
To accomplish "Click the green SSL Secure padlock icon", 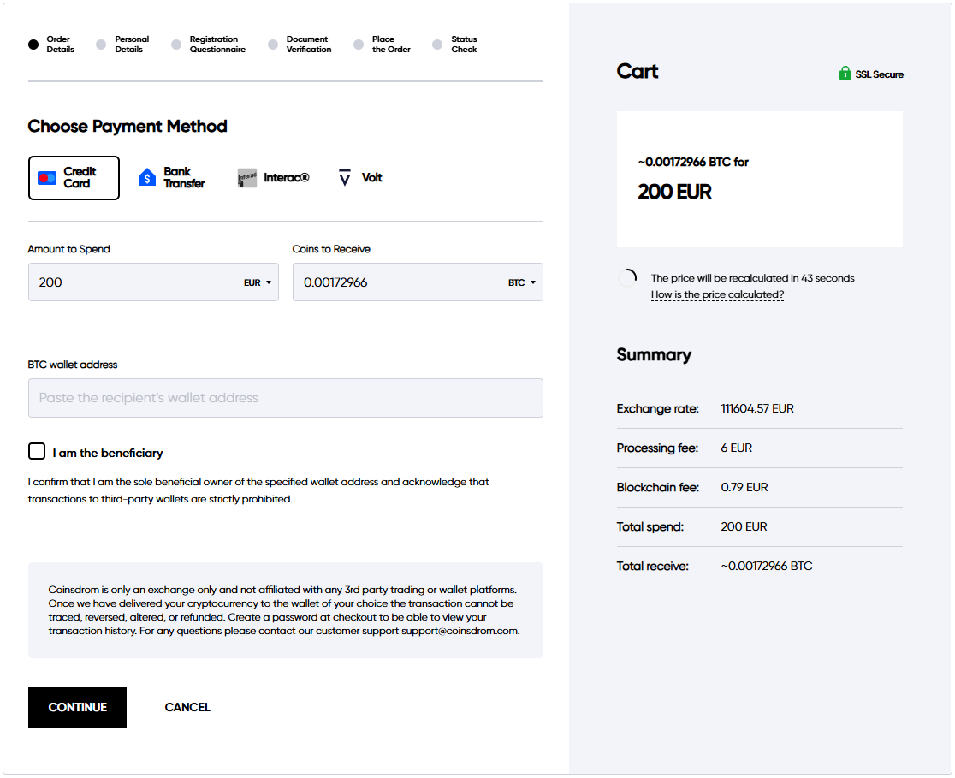I will (845, 74).
